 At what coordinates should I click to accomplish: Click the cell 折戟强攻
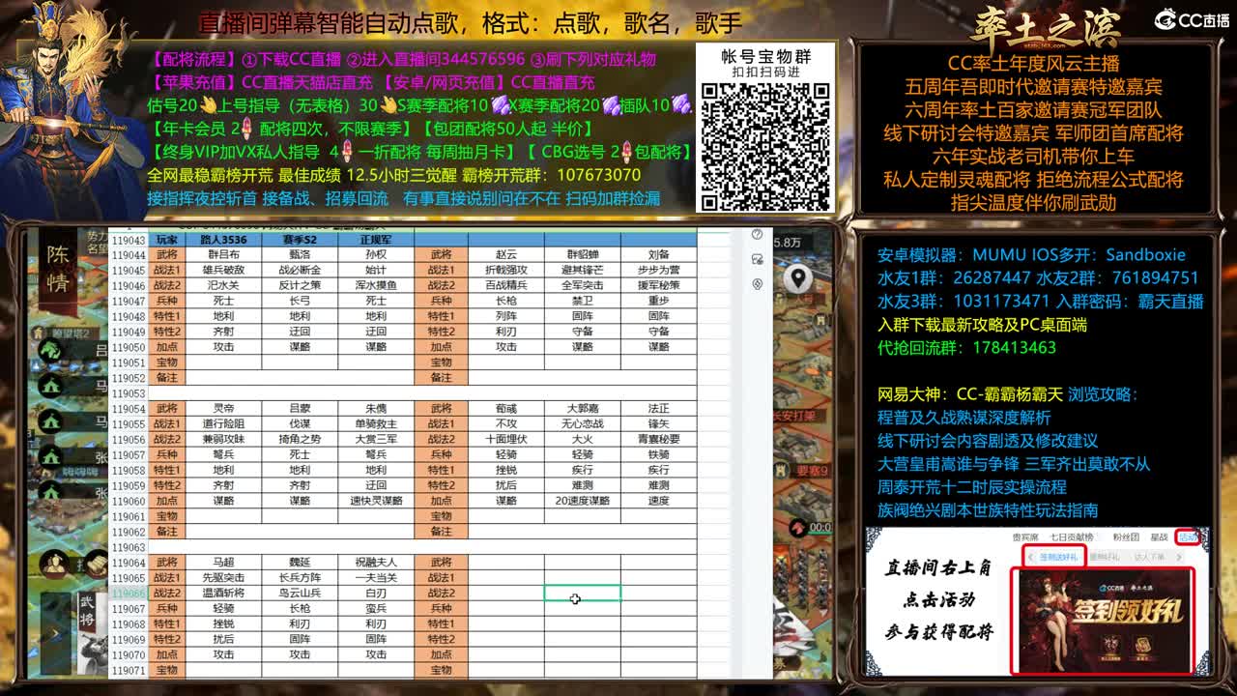(506, 270)
